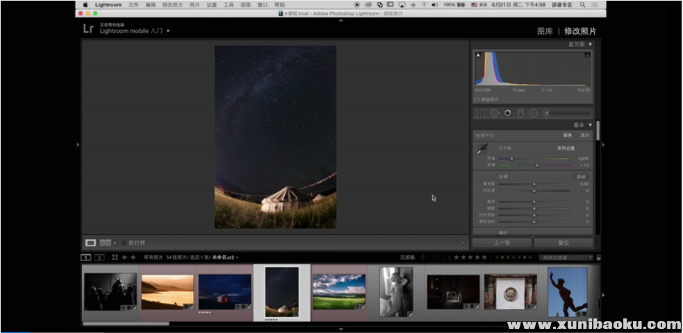Toggle shadow clipping indicator in histogram
The width and height of the screenshot is (683, 333).
(x=478, y=55)
